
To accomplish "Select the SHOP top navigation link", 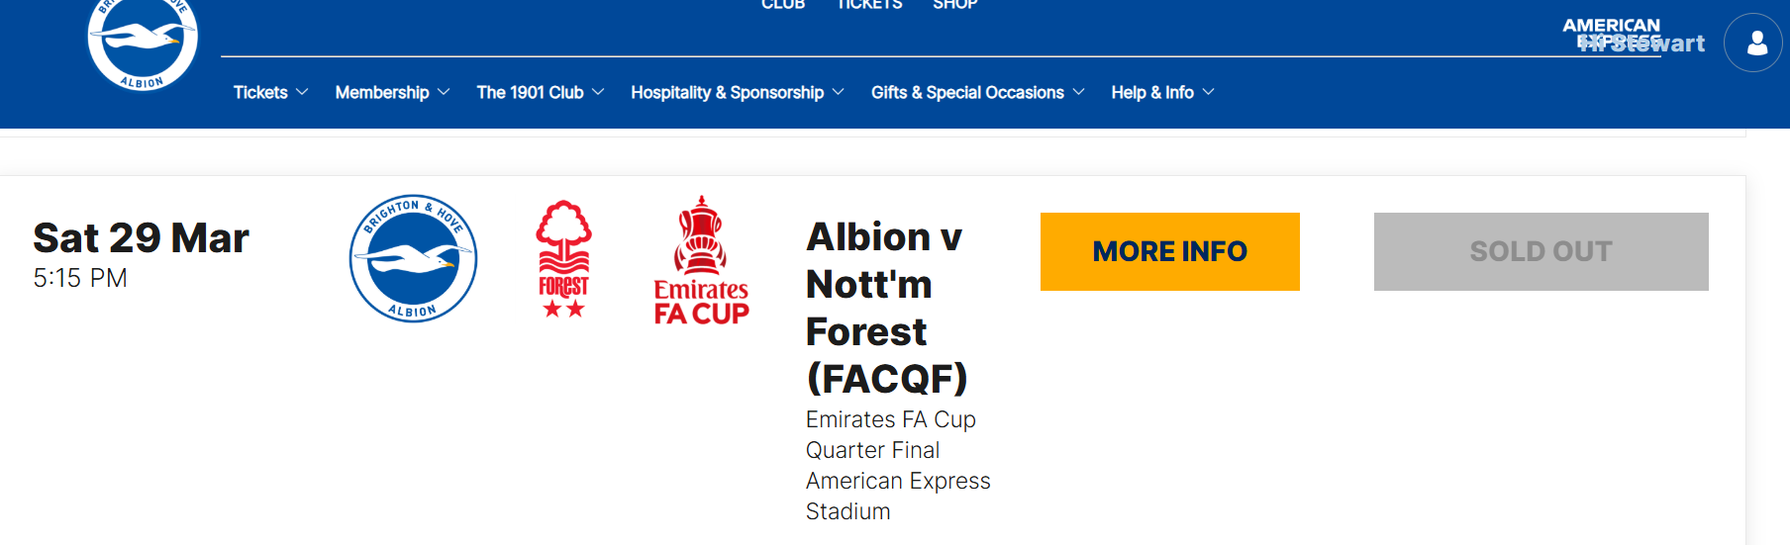I will (x=955, y=5).
